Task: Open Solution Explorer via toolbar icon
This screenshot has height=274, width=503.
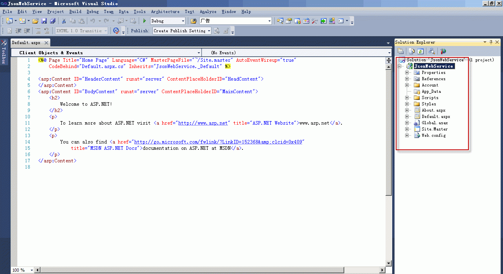Action: click(280, 21)
